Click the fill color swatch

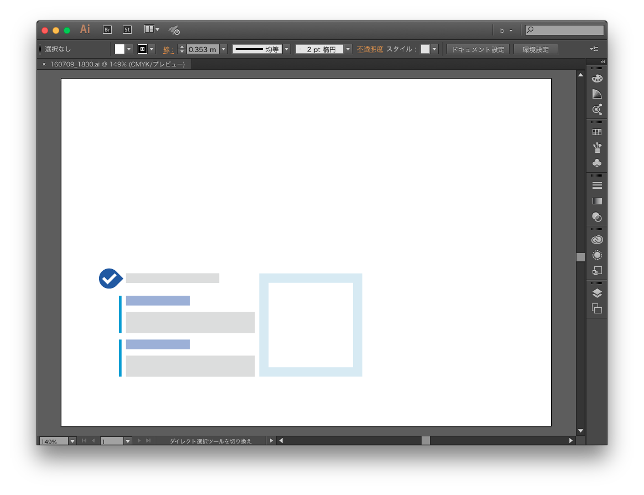120,49
